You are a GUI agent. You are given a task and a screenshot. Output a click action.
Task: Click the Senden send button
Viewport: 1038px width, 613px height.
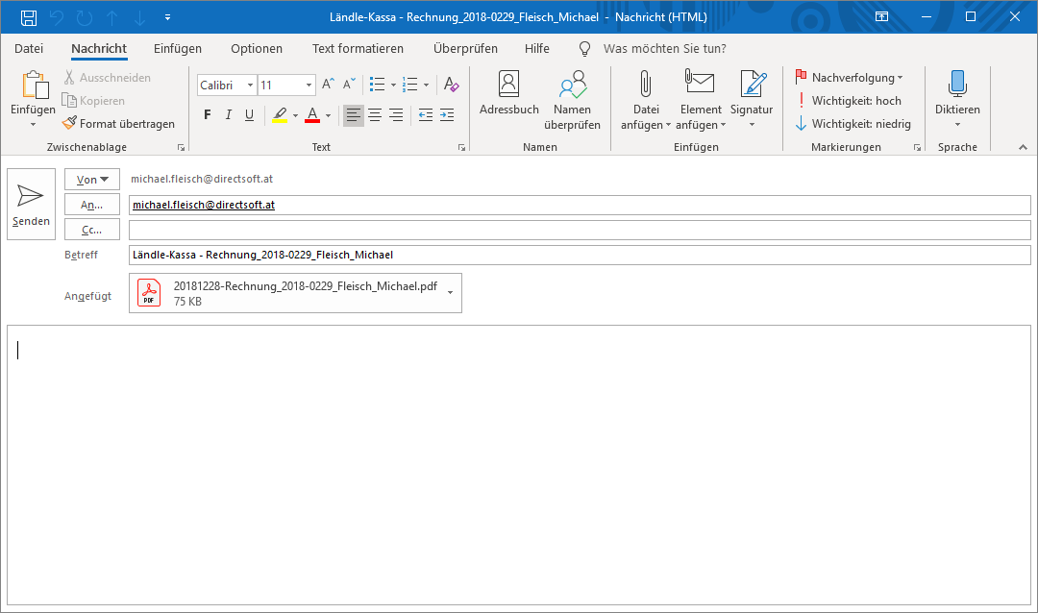[x=31, y=204]
